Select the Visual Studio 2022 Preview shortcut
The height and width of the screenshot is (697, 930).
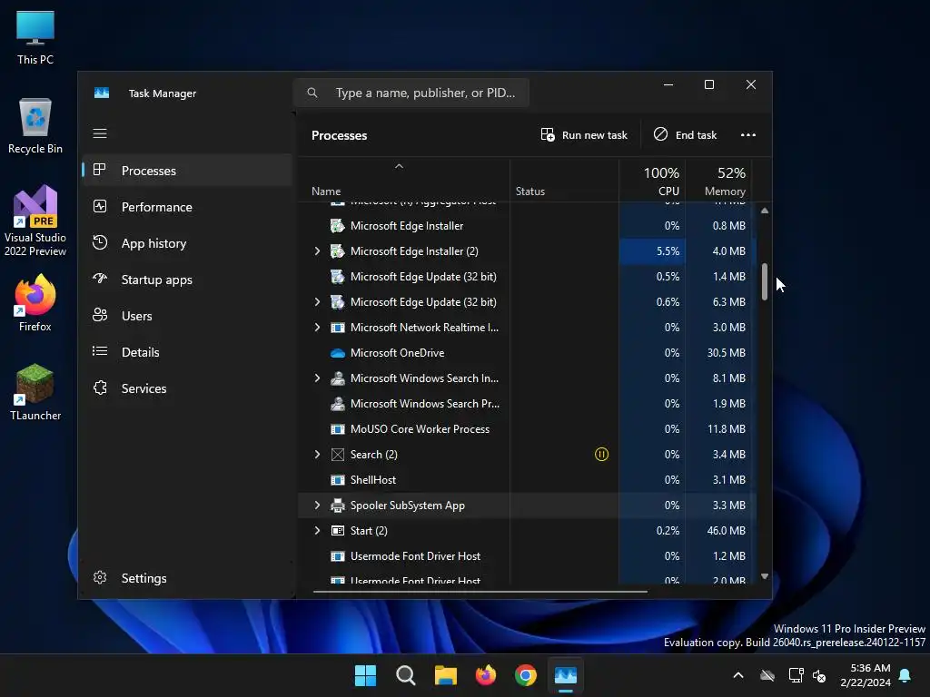[x=35, y=221]
